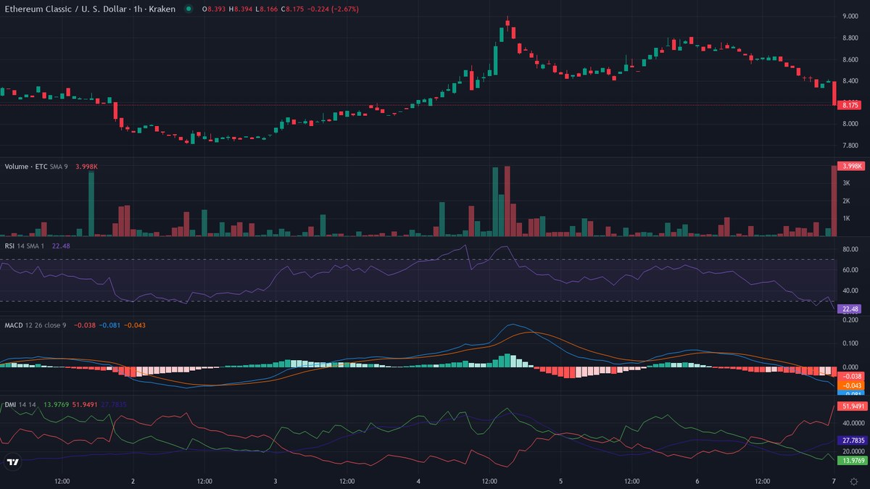Click the 9.000 price scale label

850,17
